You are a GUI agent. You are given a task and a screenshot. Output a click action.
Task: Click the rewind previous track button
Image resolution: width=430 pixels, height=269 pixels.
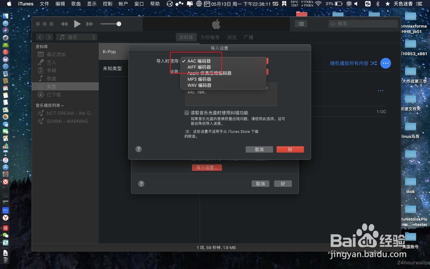[x=64, y=24]
